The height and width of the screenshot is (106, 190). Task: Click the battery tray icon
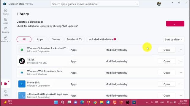pos(175,102)
